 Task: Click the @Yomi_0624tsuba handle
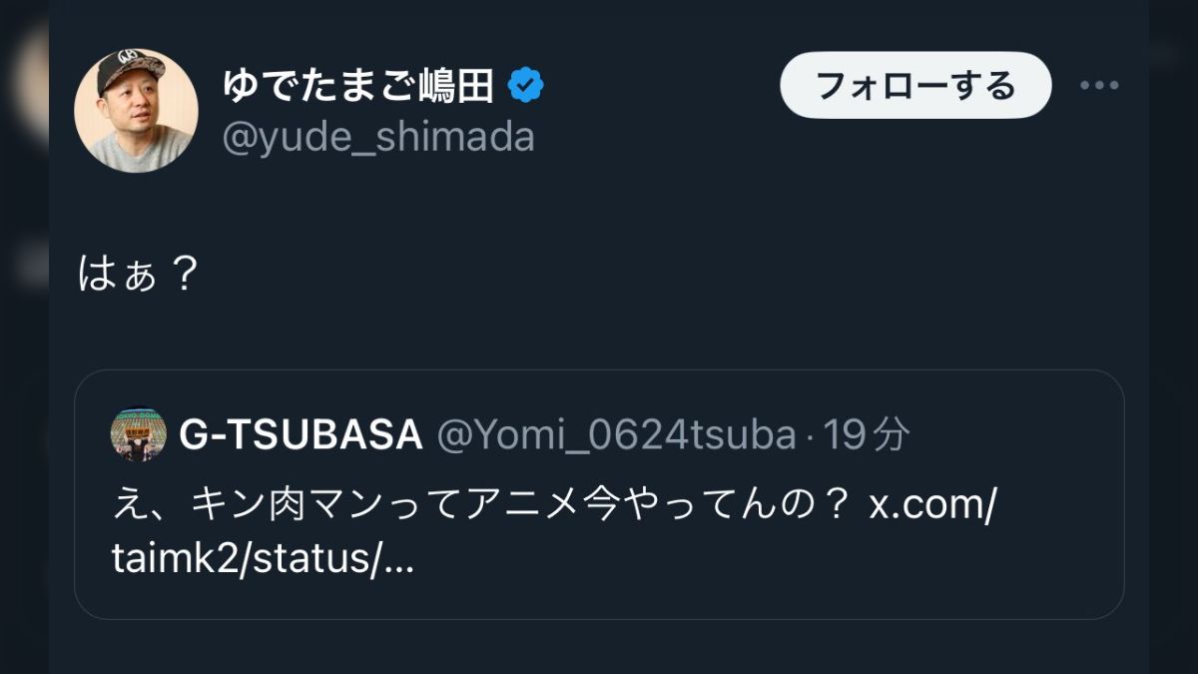[616, 434]
